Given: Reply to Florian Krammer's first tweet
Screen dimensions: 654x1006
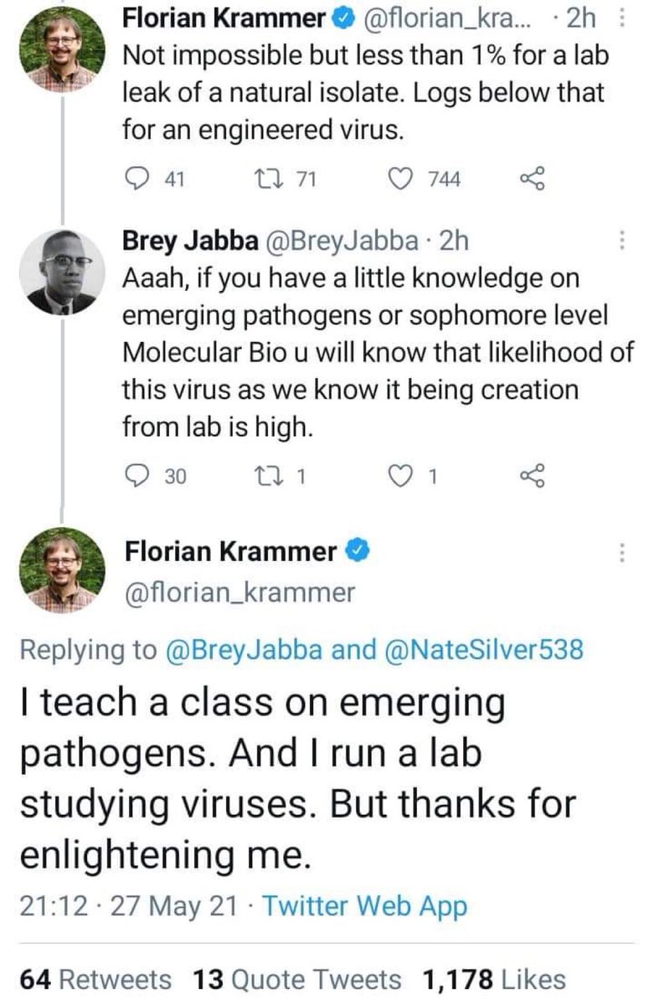Looking at the screenshot, I should click(x=135, y=178).
